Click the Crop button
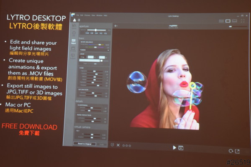The height and width of the screenshot is (167, 251). point(82,57)
